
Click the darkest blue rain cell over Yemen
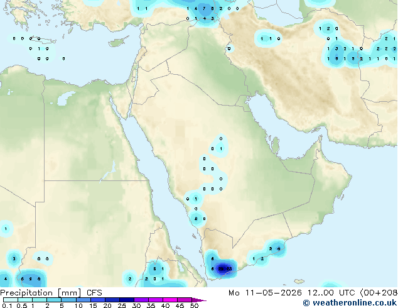click(223, 270)
